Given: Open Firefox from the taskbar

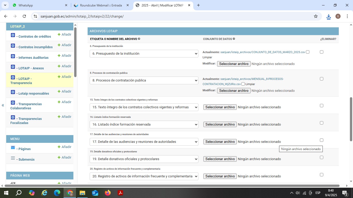Looking at the screenshot, I should tap(108, 193).
